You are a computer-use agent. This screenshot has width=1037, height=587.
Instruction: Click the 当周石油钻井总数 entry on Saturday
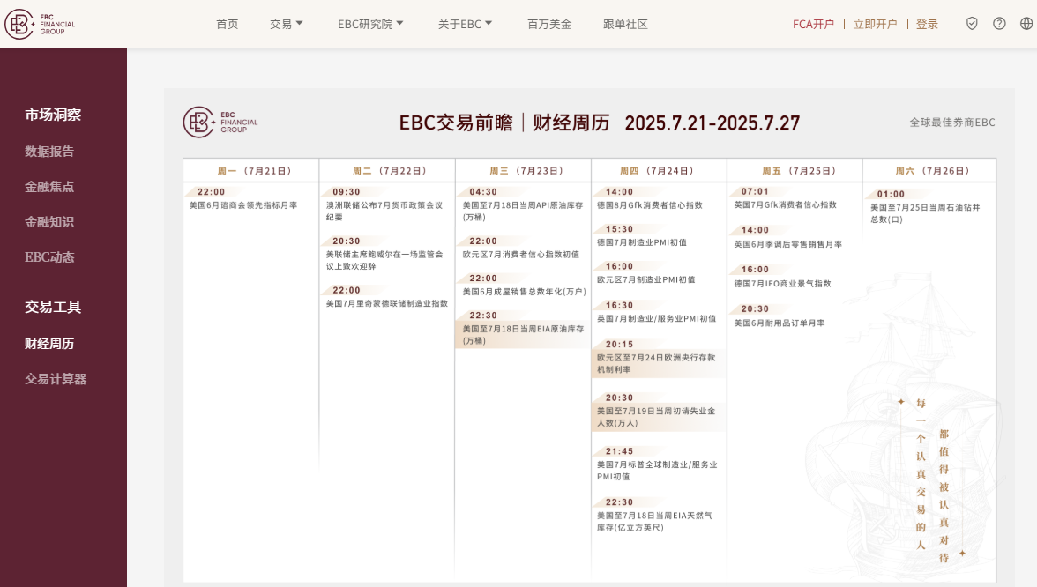925,213
